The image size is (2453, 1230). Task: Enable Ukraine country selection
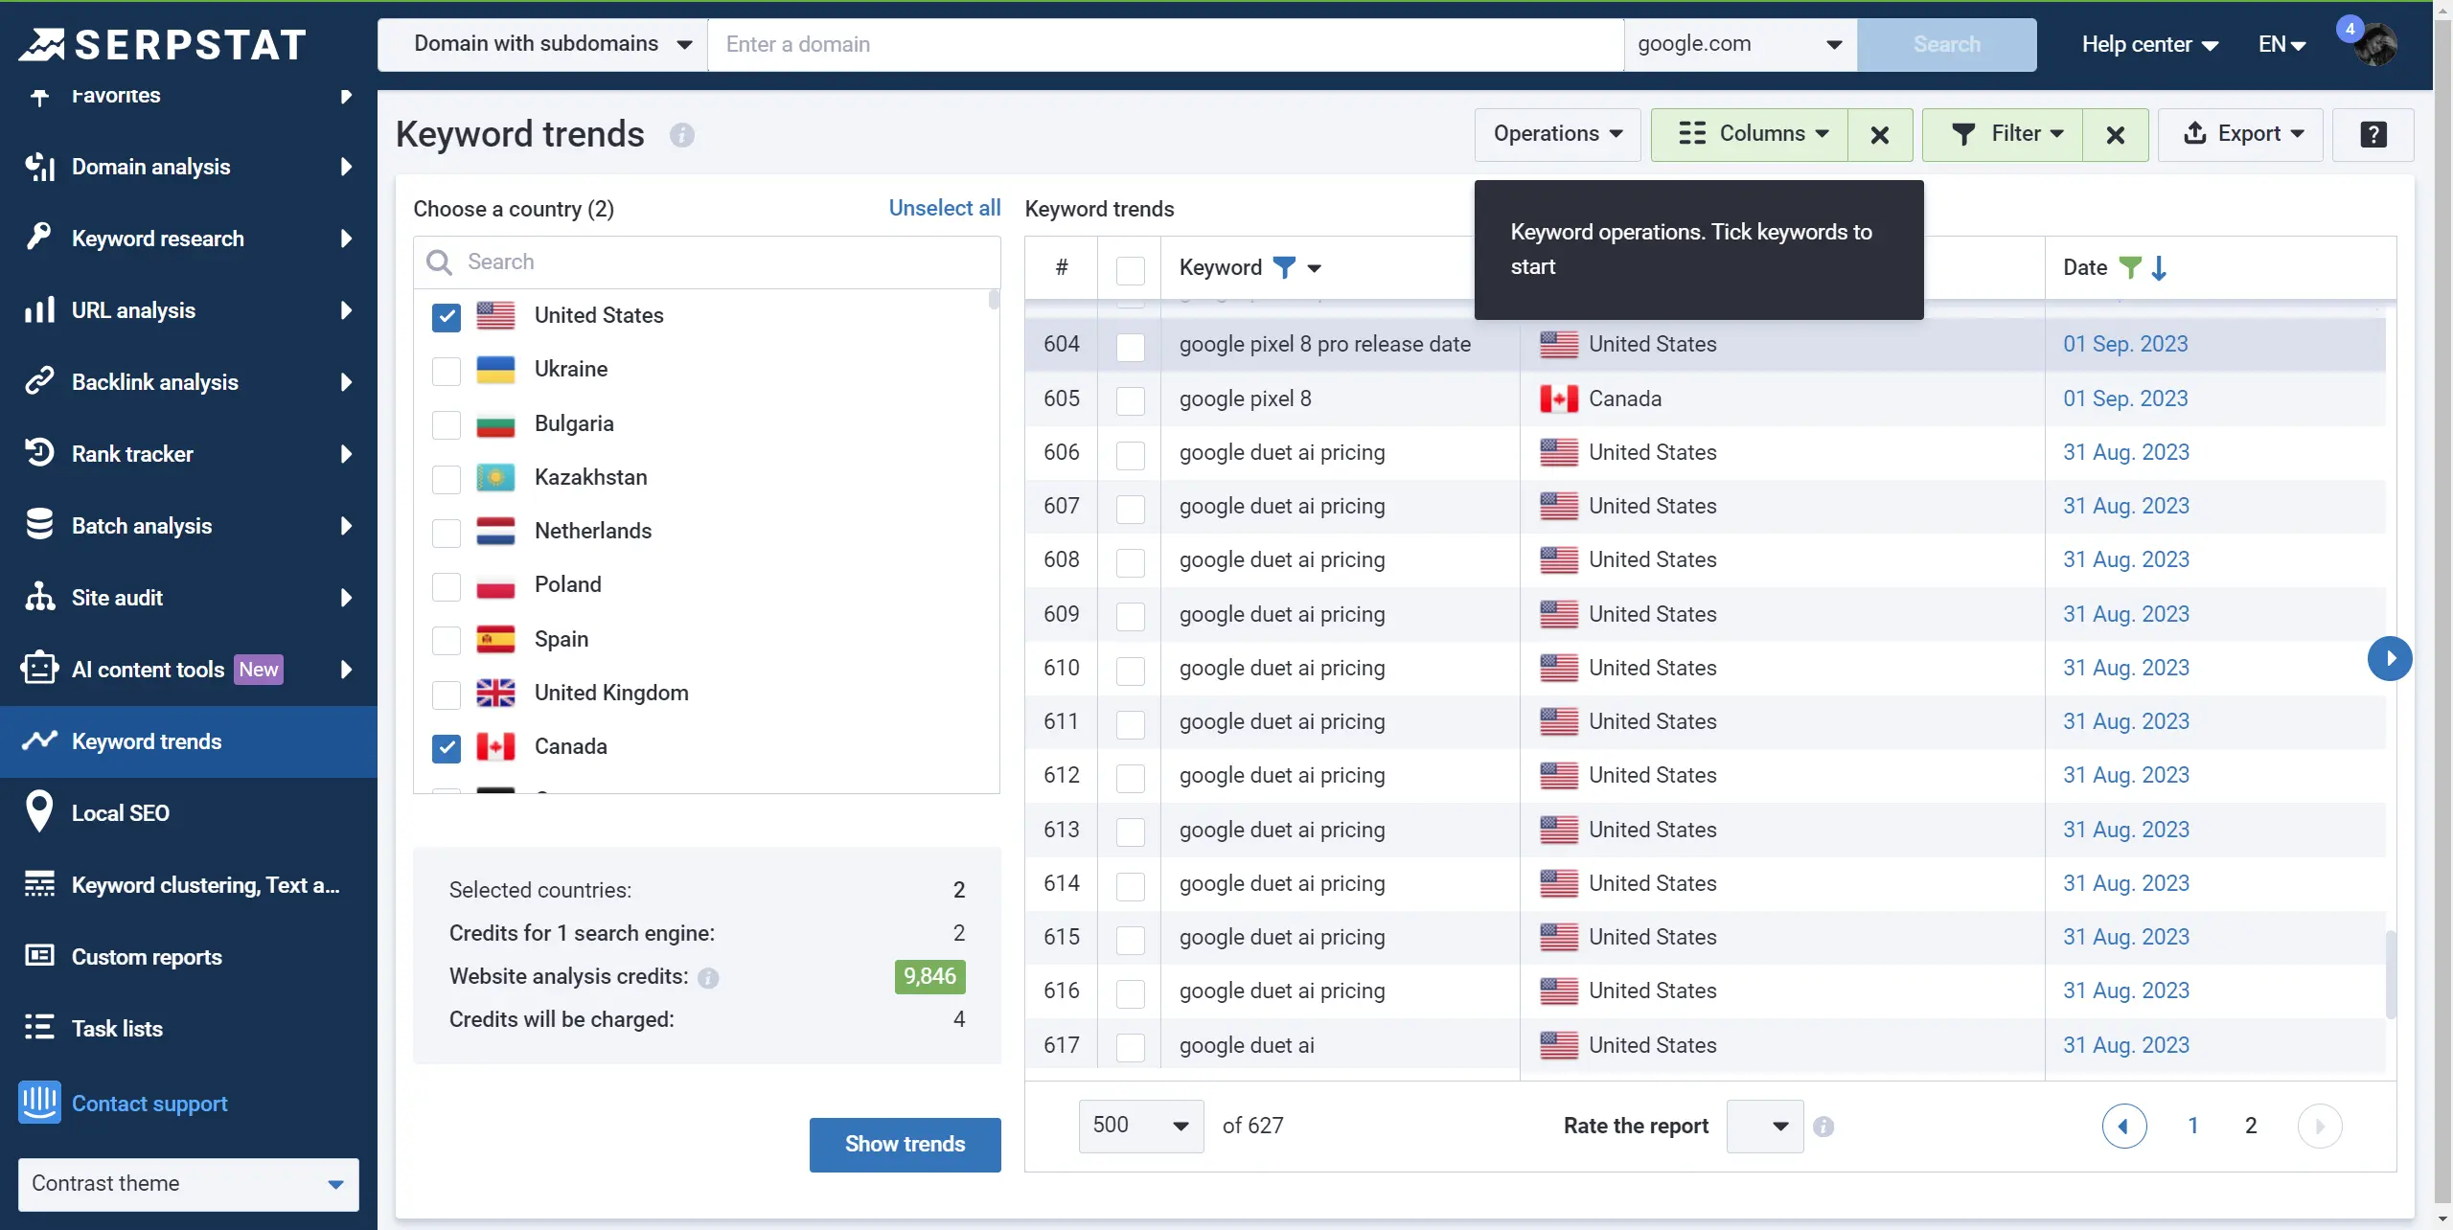(x=447, y=369)
